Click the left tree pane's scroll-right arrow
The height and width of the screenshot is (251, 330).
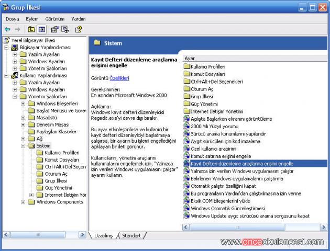[x=82, y=235]
